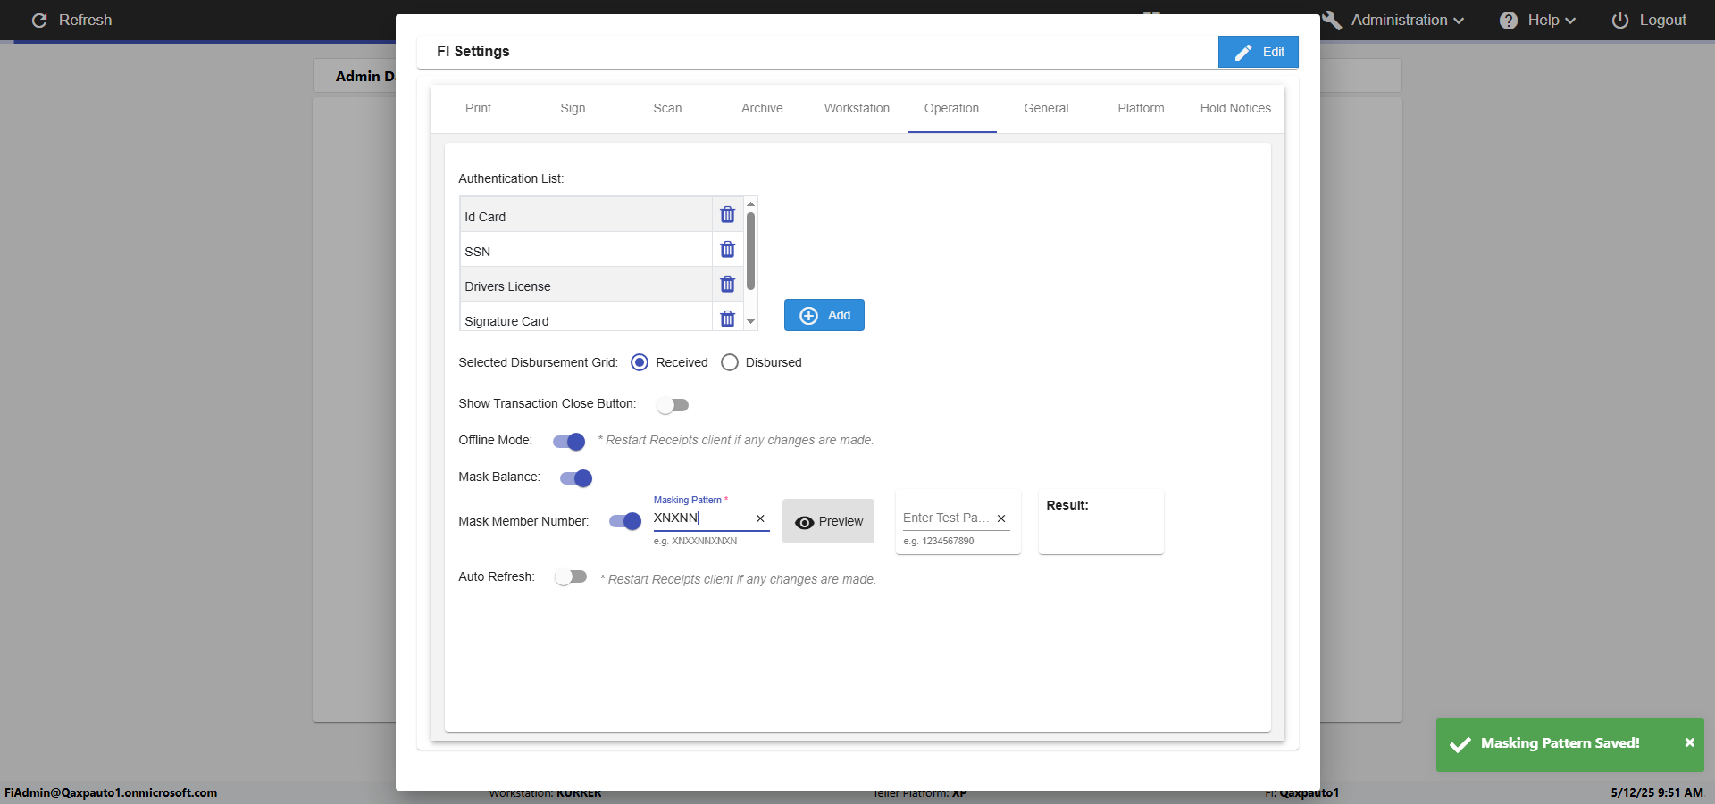Open the Print tab
This screenshot has height=804, width=1715.
478,108
